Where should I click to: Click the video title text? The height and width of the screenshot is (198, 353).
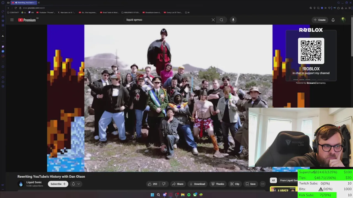tap(51, 177)
